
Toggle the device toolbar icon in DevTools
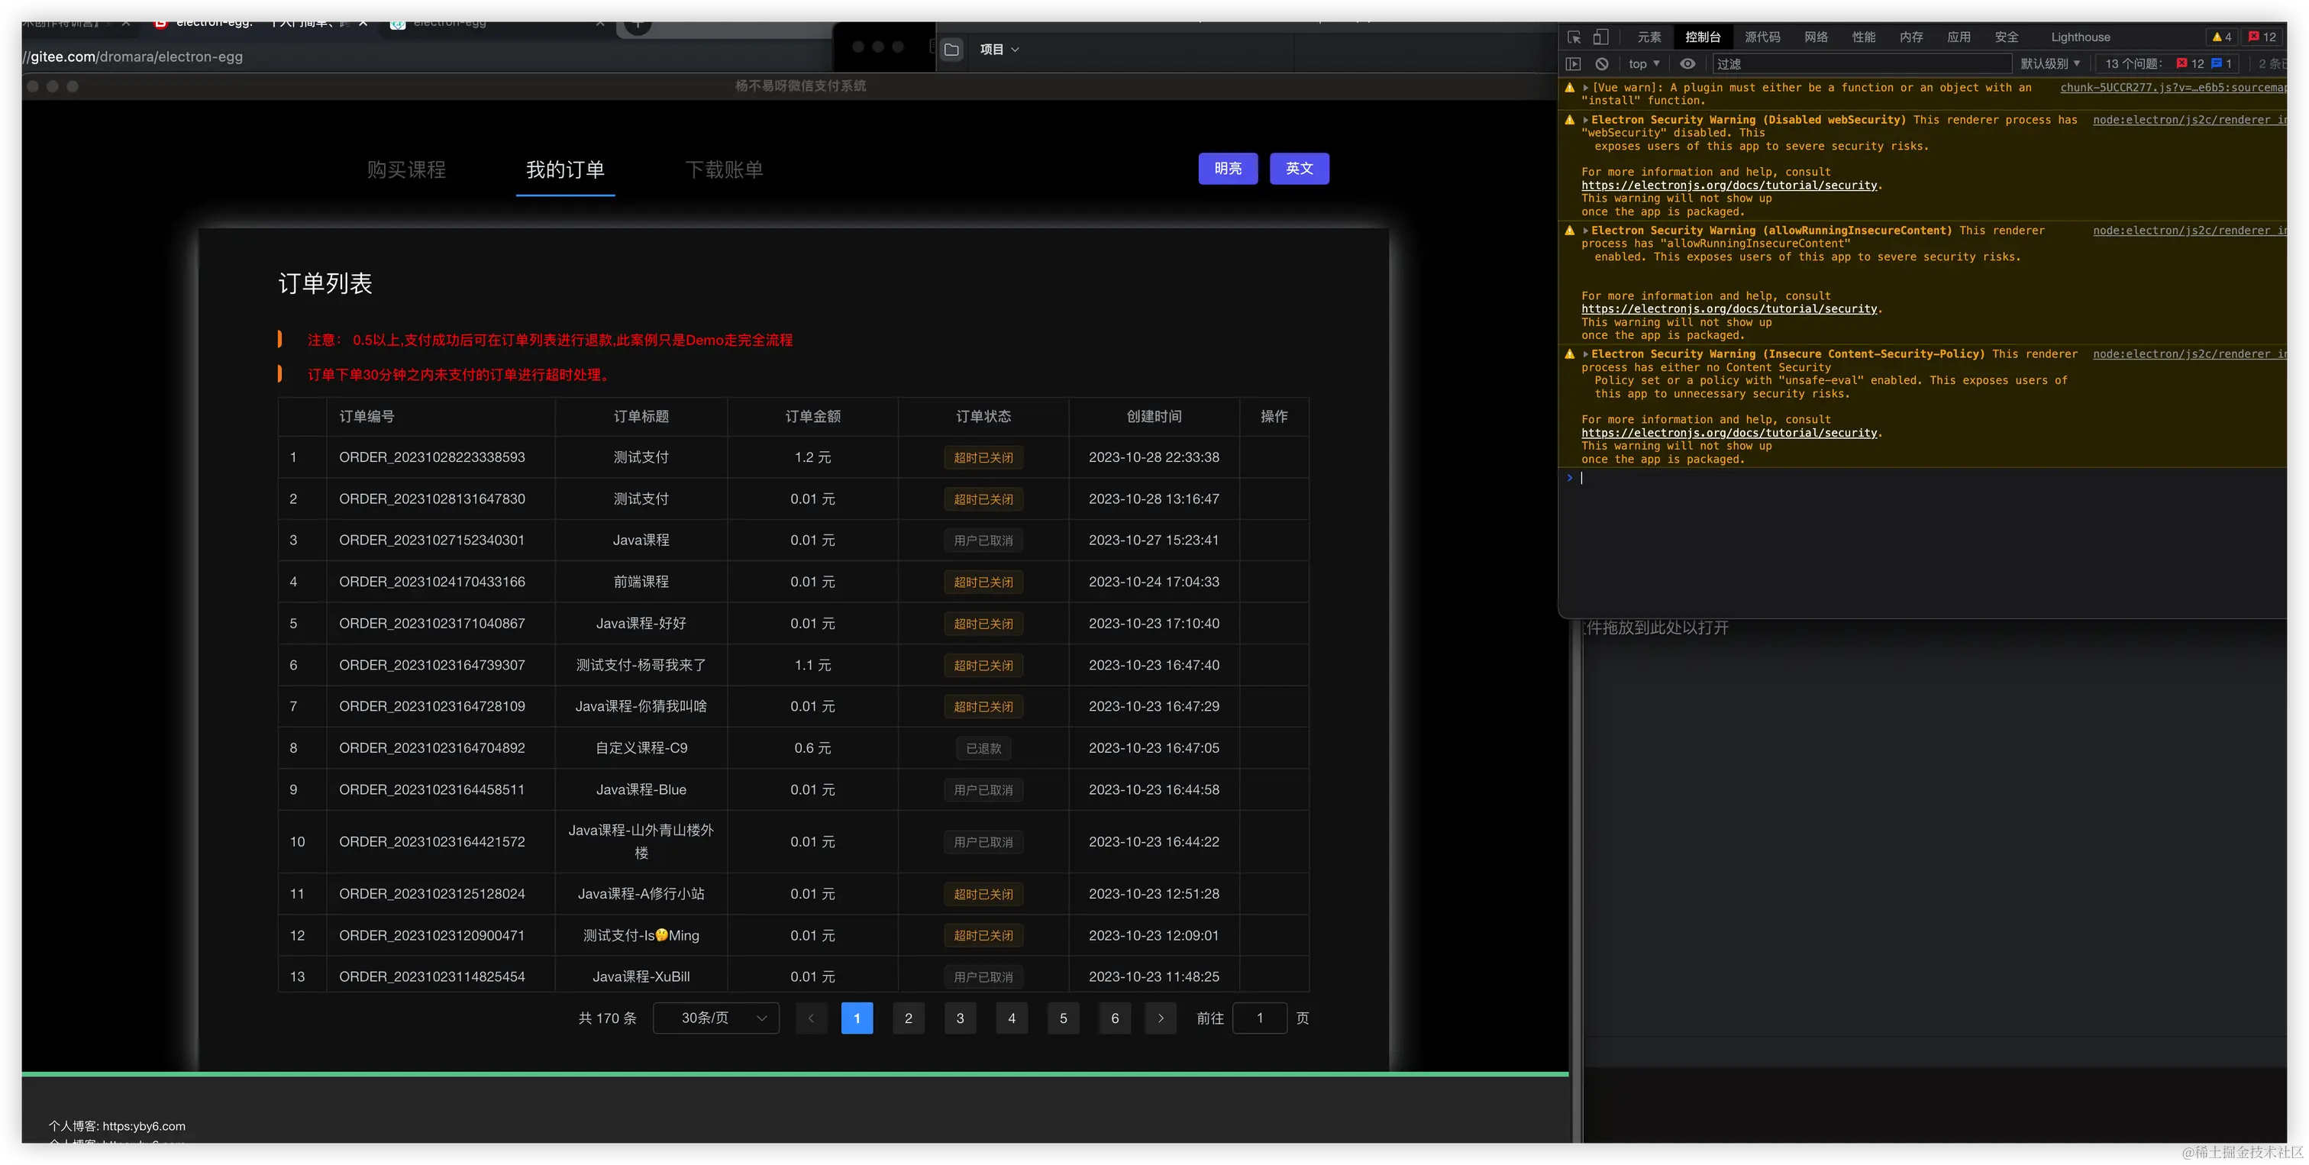click(1601, 37)
